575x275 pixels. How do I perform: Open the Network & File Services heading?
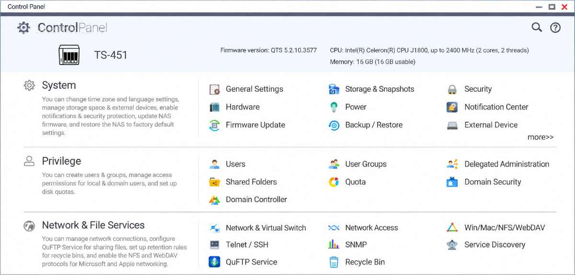pos(93,225)
